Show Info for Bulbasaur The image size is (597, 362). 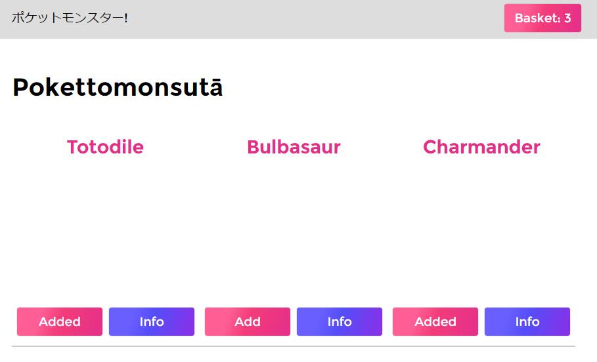(x=340, y=321)
